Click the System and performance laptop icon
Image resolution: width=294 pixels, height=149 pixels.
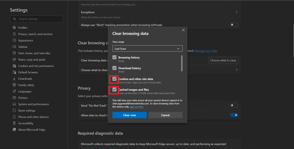14,104
